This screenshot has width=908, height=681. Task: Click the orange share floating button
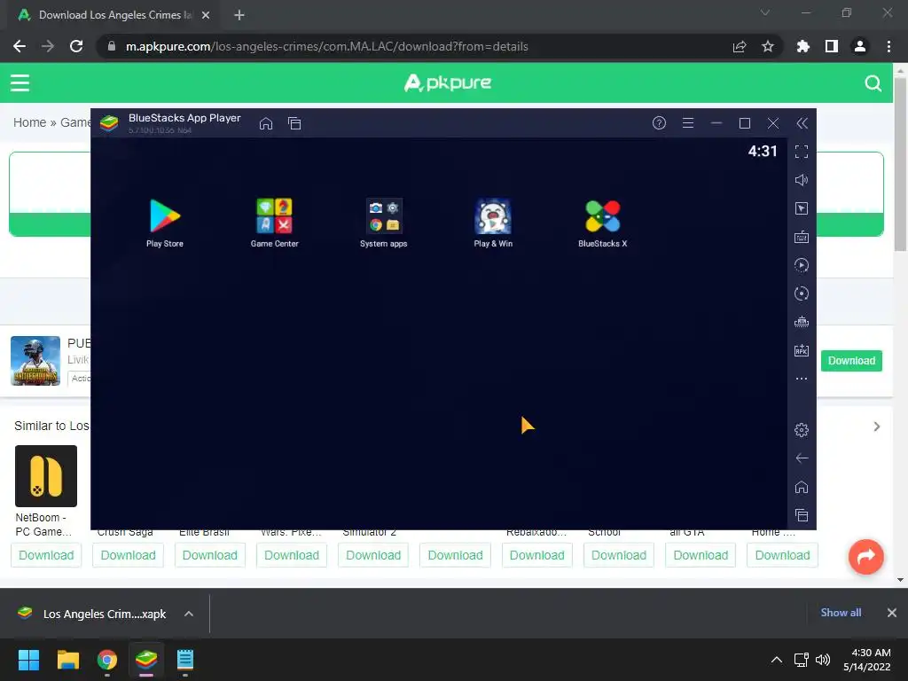tap(866, 557)
